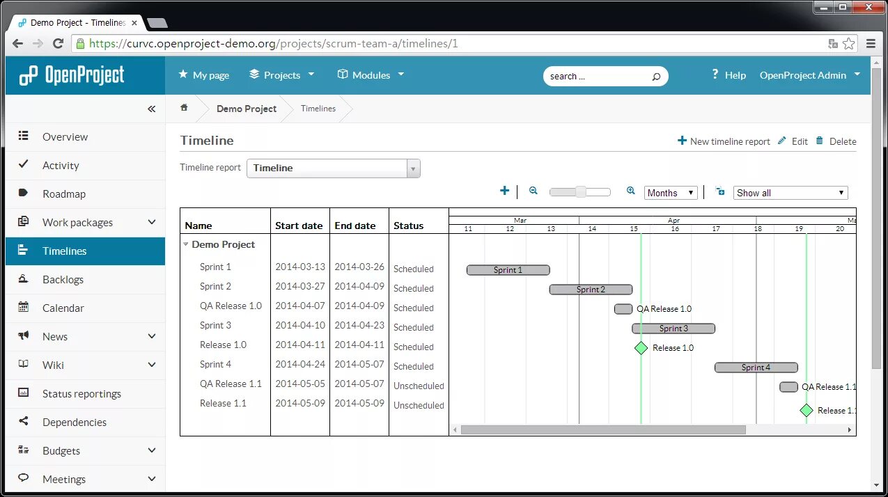Click the Delete timeline link
Screen dimensions: 888x497
(836, 141)
